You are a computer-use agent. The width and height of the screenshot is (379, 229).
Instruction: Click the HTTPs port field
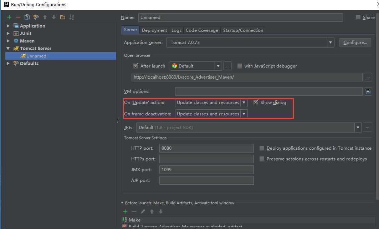[x=206, y=159]
